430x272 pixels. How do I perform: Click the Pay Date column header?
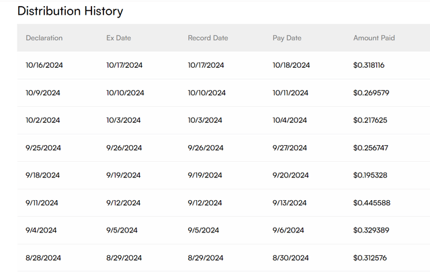[287, 38]
